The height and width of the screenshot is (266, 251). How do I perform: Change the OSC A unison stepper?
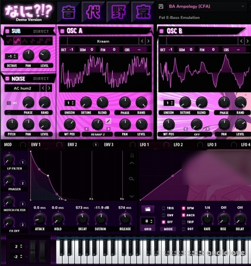click(70, 103)
